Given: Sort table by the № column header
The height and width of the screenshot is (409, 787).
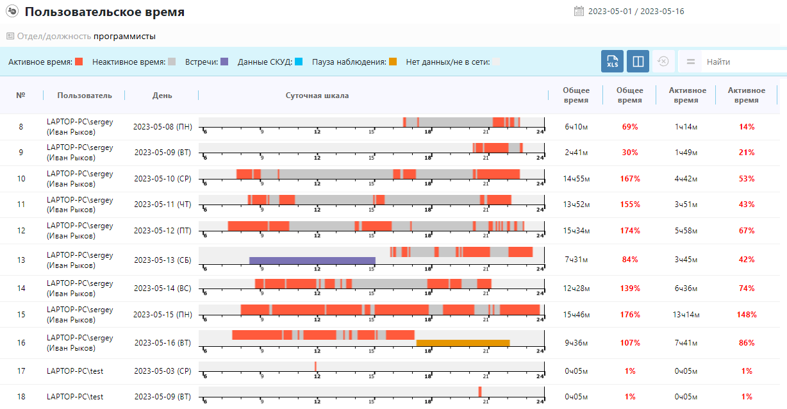Looking at the screenshot, I should click(x=21, y=96).
